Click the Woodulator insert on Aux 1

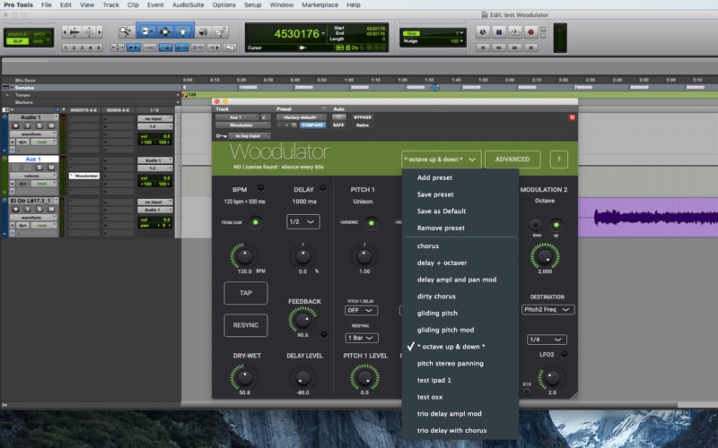coord(84,176)
